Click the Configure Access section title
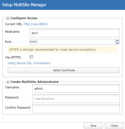The image size is (125, 129). (x=24, y=18)
